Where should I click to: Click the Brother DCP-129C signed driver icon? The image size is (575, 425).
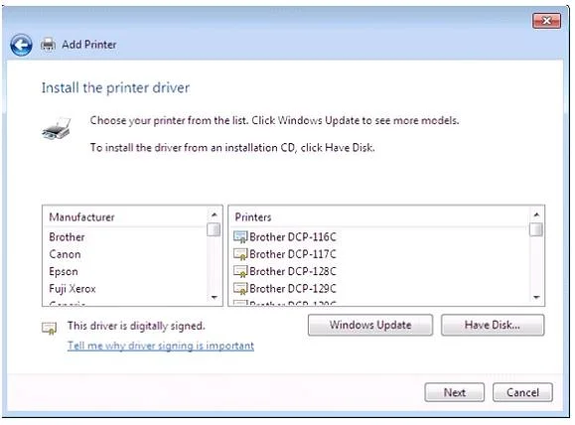click(x=240, y=289)
